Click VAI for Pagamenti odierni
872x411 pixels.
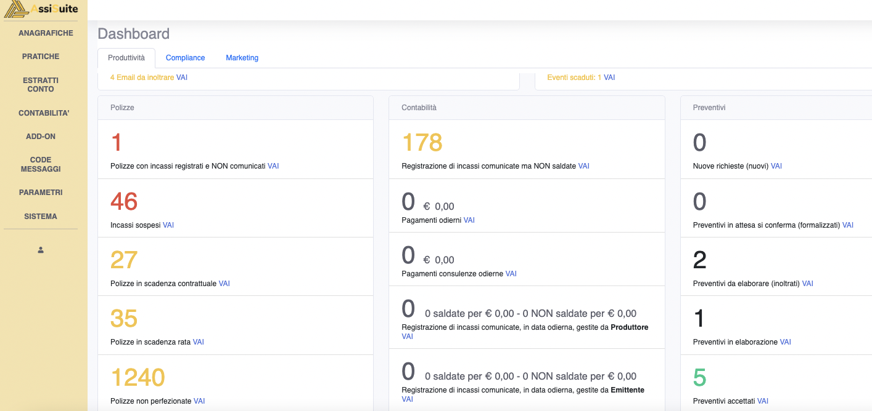(x=469, y=220)
